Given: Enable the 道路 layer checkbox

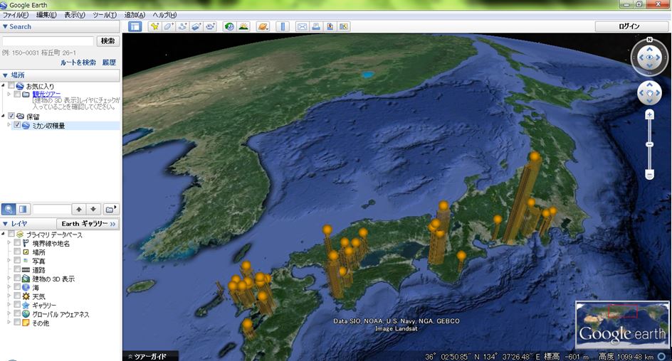Looking at the screenshot, I should 17,269.
